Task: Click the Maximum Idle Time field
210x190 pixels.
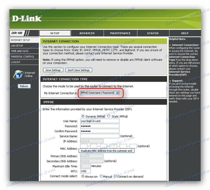Action: point(86,166)
